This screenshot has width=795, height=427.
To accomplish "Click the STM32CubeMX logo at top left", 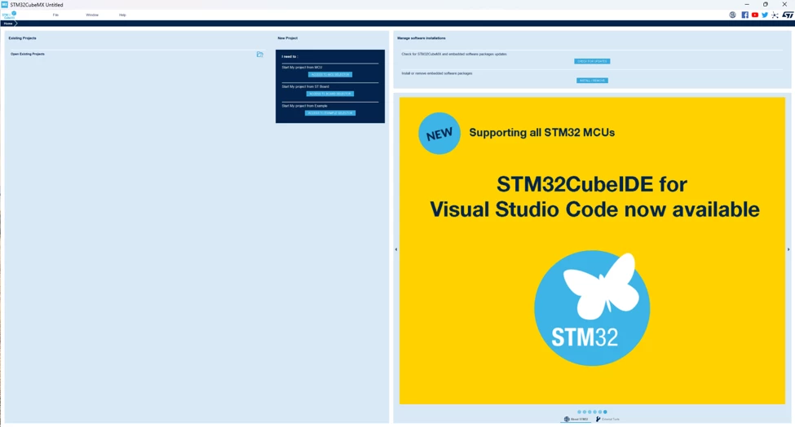I will (x=10, y=15).
